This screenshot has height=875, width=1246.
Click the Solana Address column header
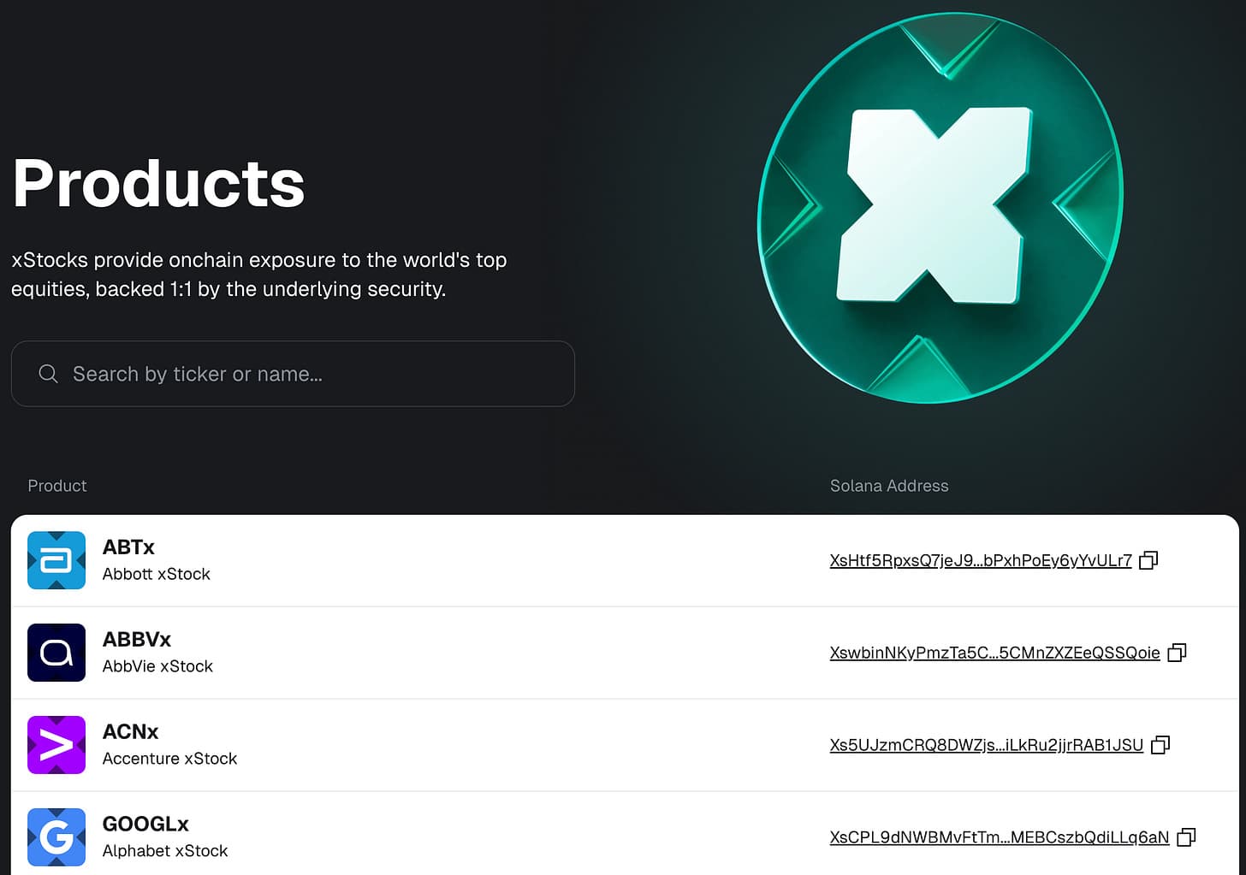pyautogui.click(x=889, y=486)
